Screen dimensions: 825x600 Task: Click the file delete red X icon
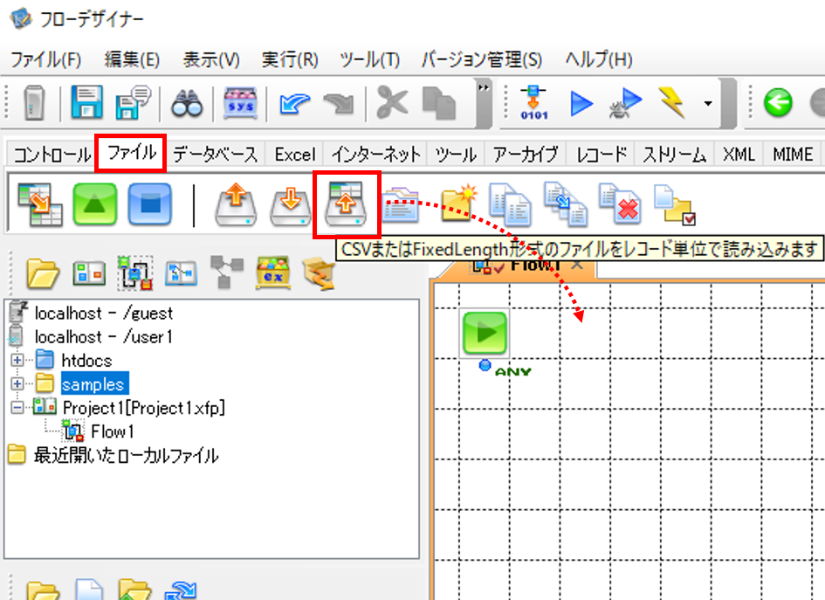pos(620,204)
